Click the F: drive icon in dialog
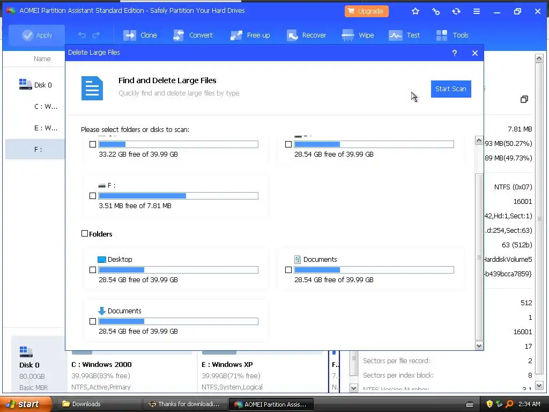 [x=102, y=186]
